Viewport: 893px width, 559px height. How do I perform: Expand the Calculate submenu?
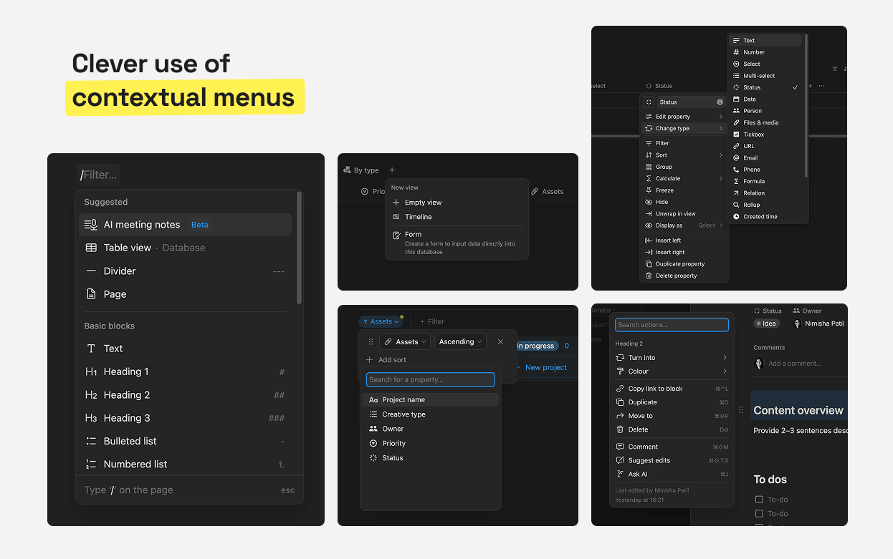point(684,179)
